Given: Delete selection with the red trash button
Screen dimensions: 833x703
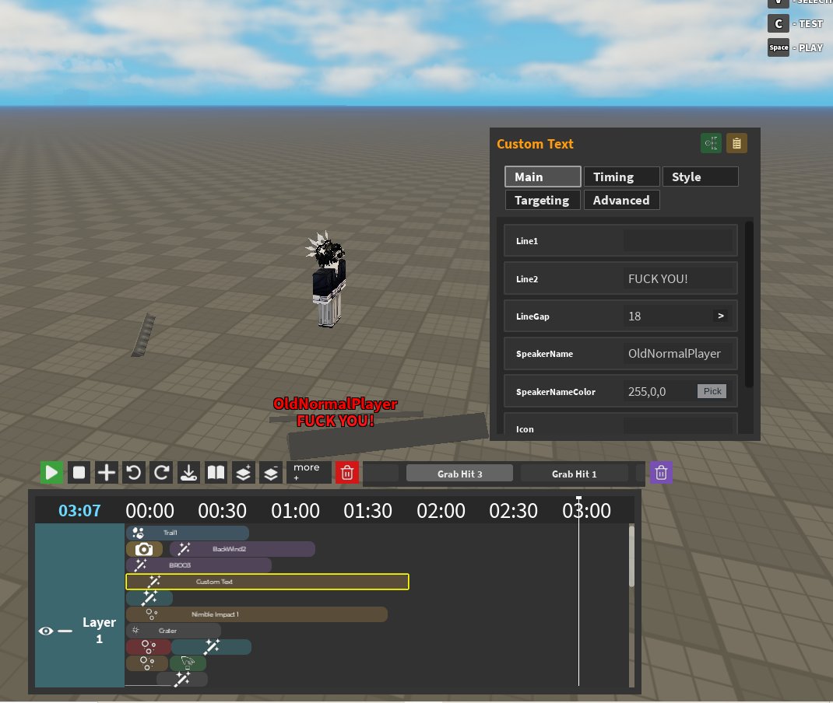Looking at the screenshot, I should 347,472.
